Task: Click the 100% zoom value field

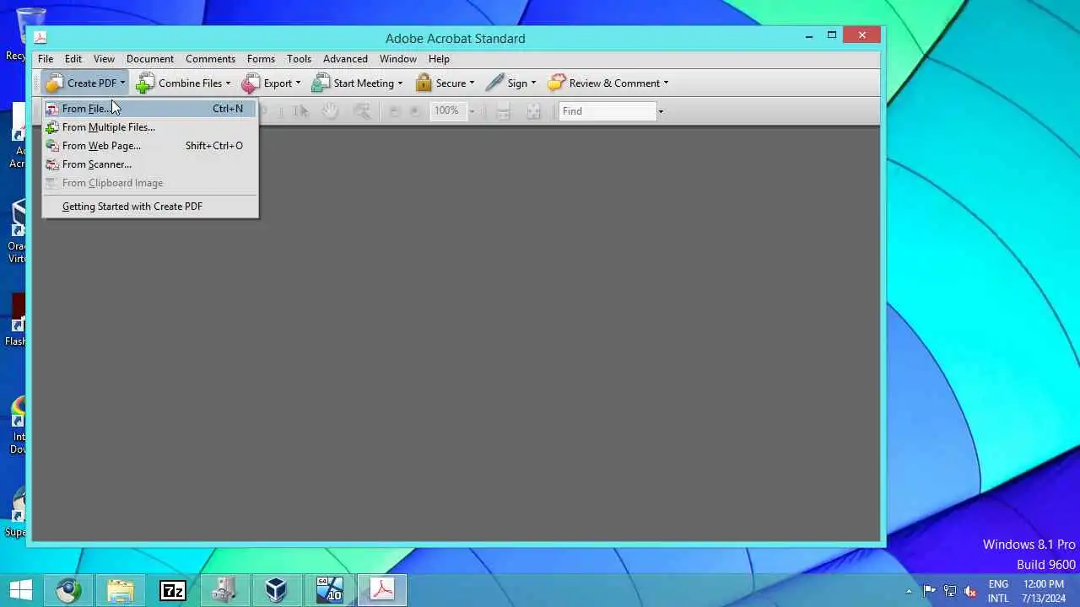Action: [x=447, y=111]
